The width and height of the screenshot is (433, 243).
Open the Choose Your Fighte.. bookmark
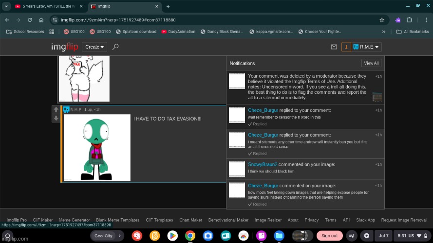[x=320, y=32]
